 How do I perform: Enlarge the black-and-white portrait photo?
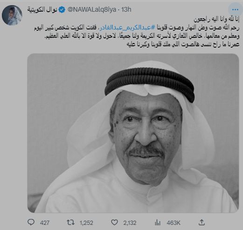(133, 133)
